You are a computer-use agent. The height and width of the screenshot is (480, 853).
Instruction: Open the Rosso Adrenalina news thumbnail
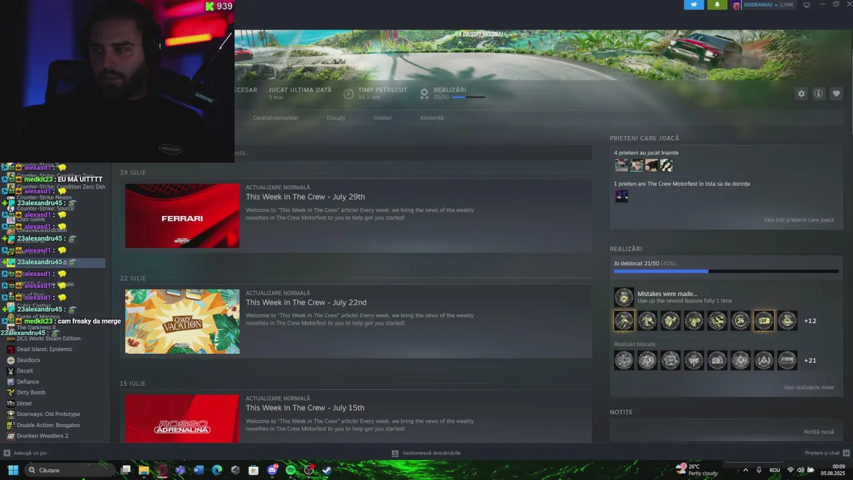pyautogui.click(x=182, y=419)
